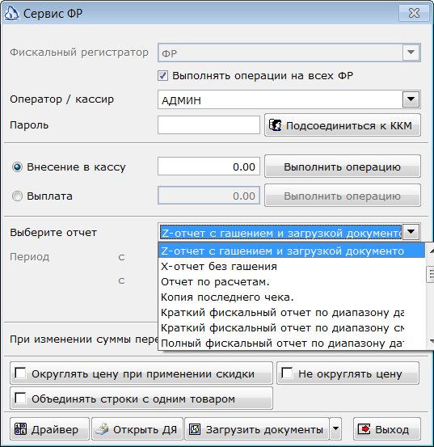The height and width of the screenshot is (447, 434).
Task: Toggle Выполнять операции на всех ФР checkbox
Action: pos(162,76)
